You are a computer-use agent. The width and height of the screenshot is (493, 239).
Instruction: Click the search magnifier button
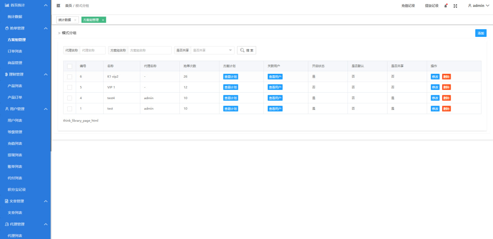click(x=246, y=50)
